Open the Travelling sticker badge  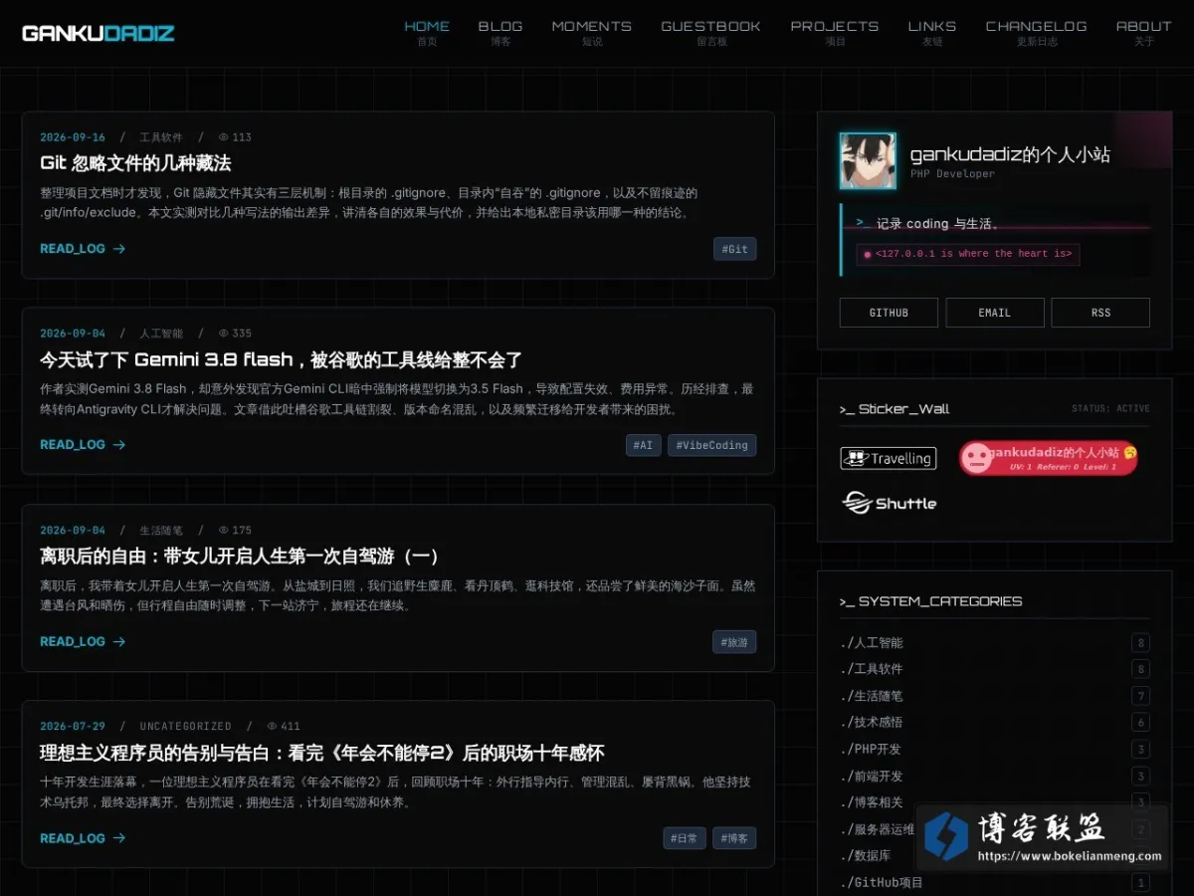(x=888, y=458)
